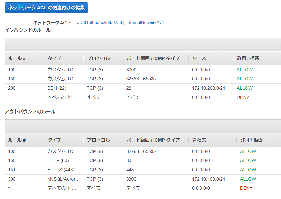This screenshot has height=199, width=281.
Task: Select inbound port range 32768 - 65535
Action: point(141,79)
